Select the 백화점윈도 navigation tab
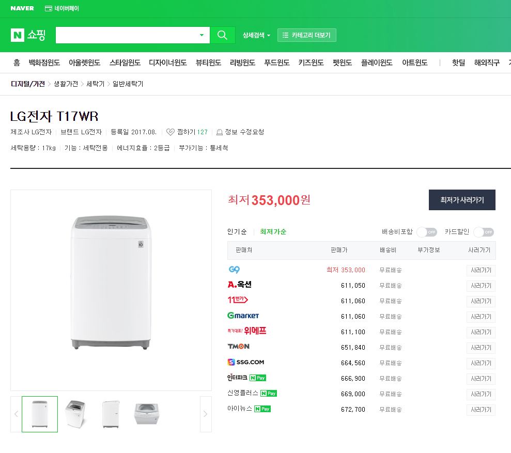The image size is (511, 453). tap(44, 63)
